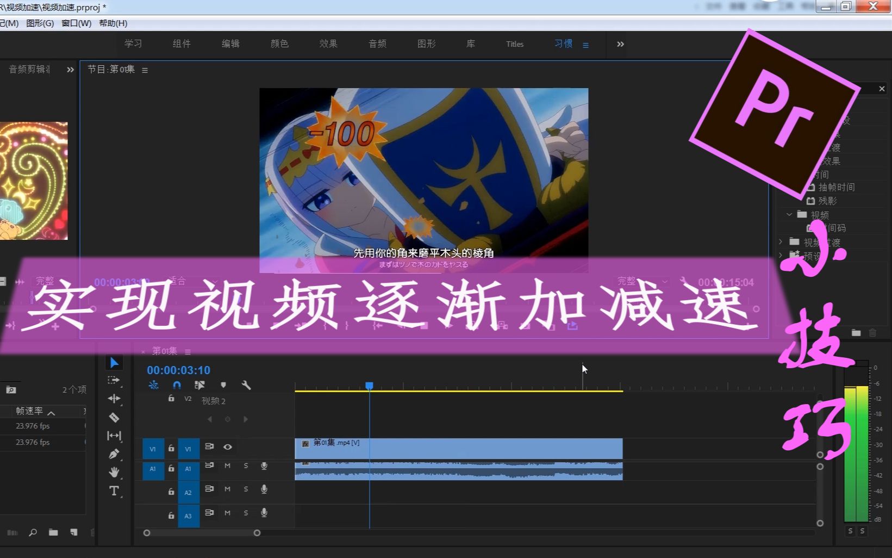Toggle linked selection in timeline

coord(199,385)
